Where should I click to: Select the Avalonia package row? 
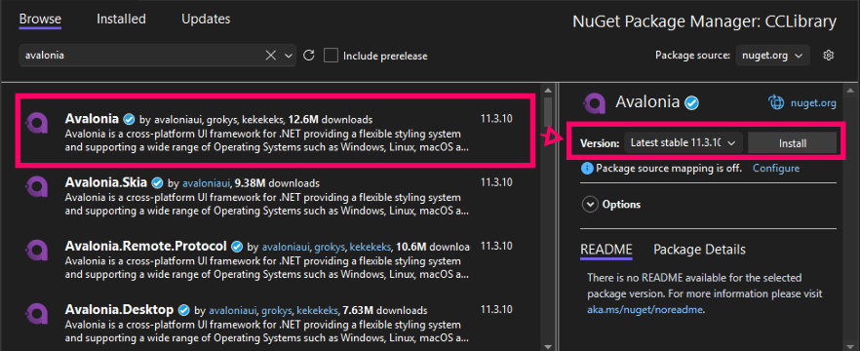pyautogui.click(x=274, y=131)
